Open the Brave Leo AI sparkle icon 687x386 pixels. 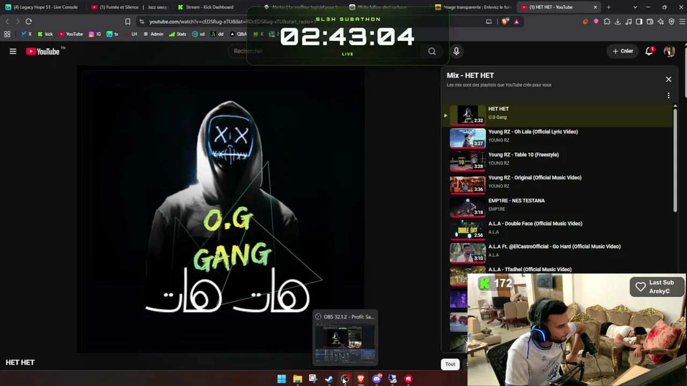pyautogui.click(x=661, y=21)
